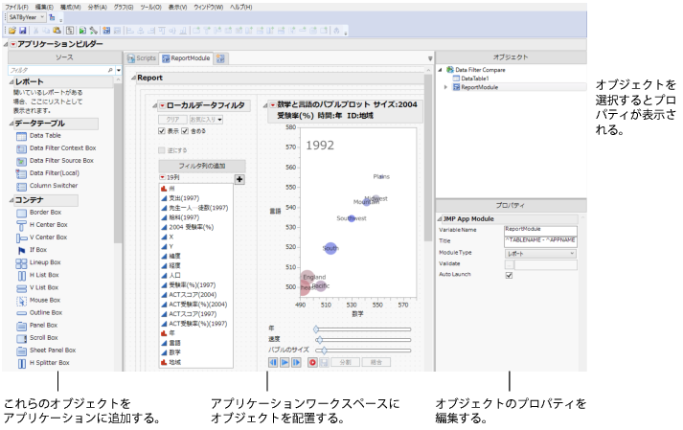Open the 分析(A) menu
Viewport: 683px width, 430px height.
97,8
